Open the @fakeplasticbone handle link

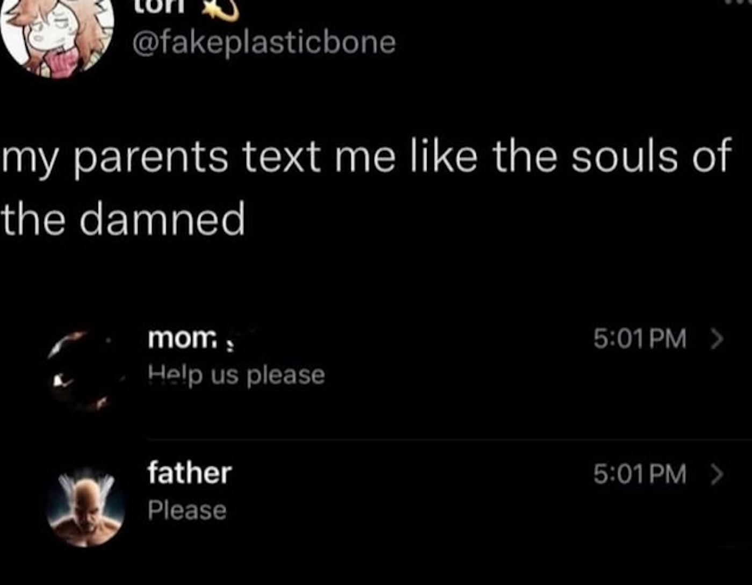263,42
